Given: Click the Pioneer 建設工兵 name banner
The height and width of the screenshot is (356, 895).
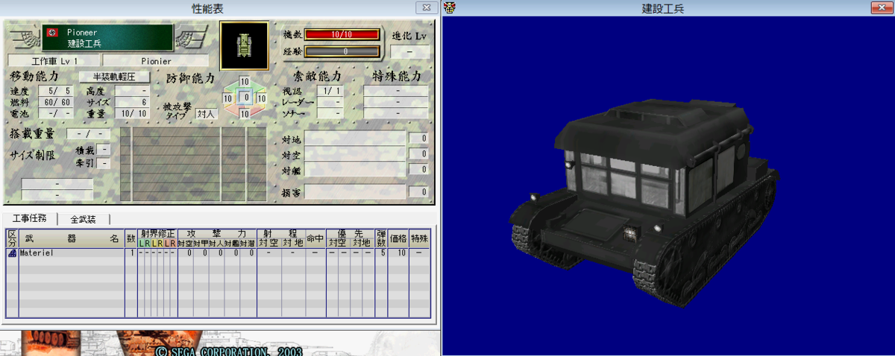Looking at the screenshot, I should [109, 37].
